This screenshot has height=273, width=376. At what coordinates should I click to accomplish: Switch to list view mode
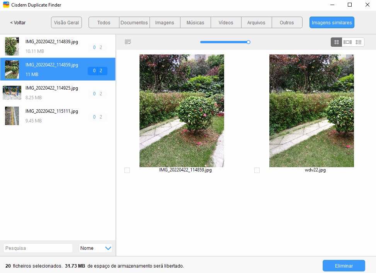coord(359,42)
